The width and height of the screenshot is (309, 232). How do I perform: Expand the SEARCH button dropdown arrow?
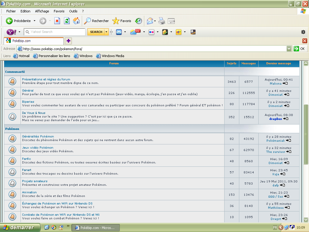[x=107, y=32]
